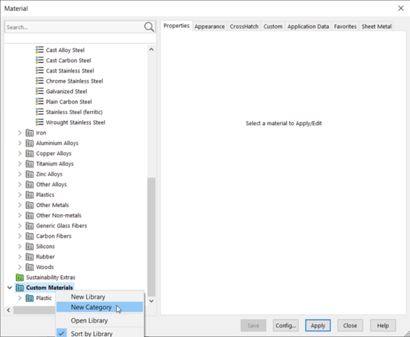Click the Iron category folder icon
The width and height of the screenshot is (410, 337).
point(29,133)
